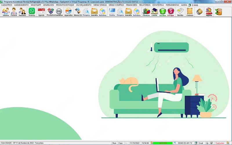This screenshot has height=145, width=232.
Task: Open the Recibo receipt icon
Action: pyautogui.click(x=180, y=12)
